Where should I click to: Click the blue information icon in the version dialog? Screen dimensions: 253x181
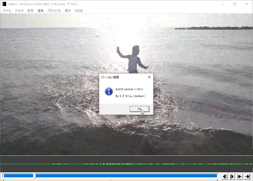pyautogui.click(x=109, y=92)
